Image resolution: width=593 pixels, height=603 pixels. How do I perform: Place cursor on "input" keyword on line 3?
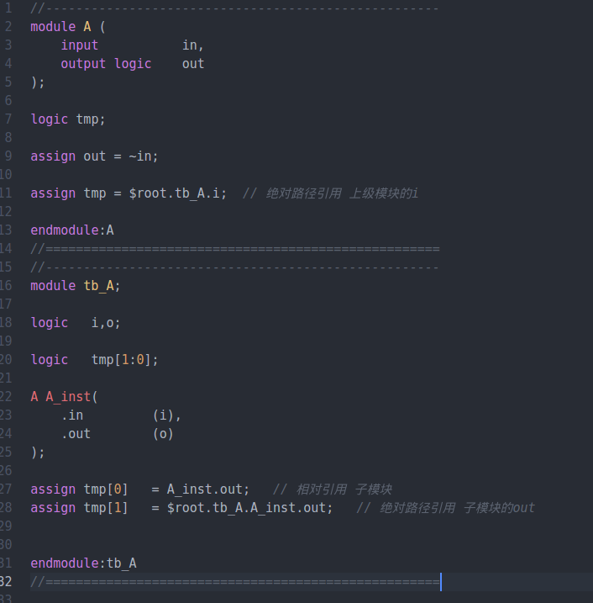point(79,45)
